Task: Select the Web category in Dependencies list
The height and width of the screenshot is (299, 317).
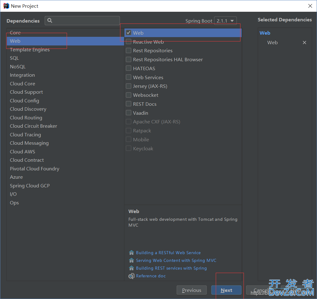Action: 65,41
